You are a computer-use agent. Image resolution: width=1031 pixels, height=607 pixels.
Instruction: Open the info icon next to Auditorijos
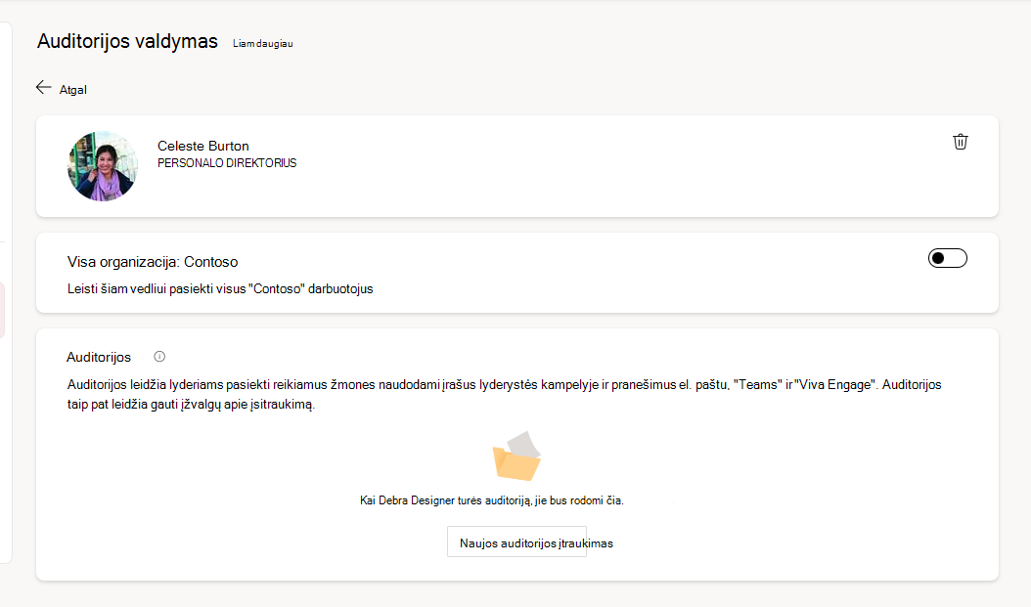(159, 357)
